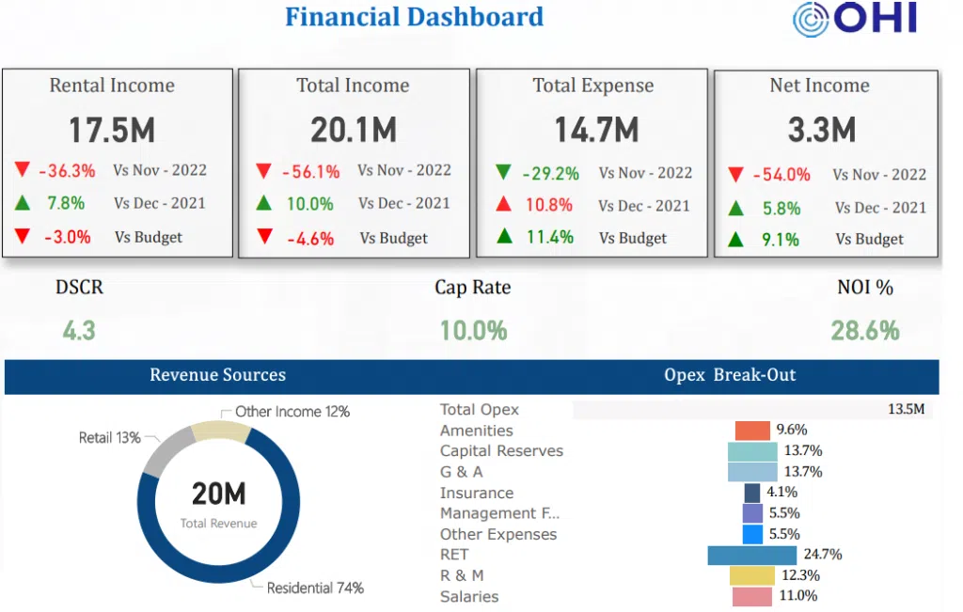The image size is (963, 612).
Task: Click green down arrow beside Total Expense -29.2%
Action: pos(504,172)
